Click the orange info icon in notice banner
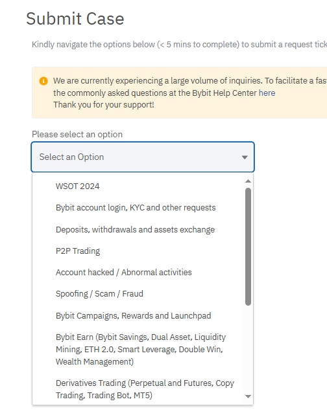The width and height of the screenshot is (327, 417). 43,81
